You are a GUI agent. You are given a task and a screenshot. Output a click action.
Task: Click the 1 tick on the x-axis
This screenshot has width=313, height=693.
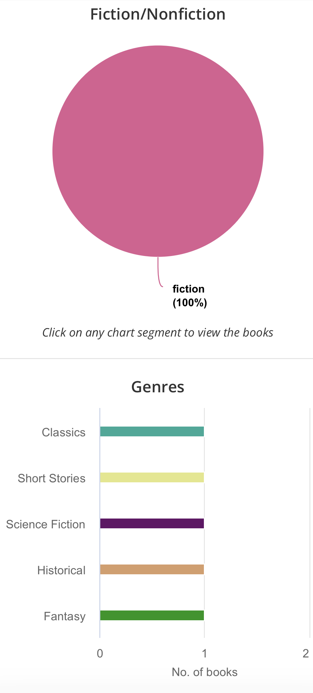click(204, 654)
